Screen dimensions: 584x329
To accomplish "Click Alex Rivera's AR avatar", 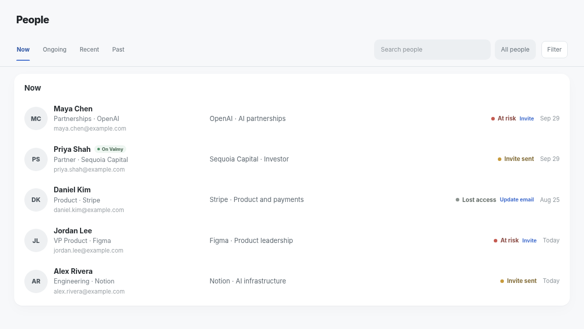I will click(36, 281).
